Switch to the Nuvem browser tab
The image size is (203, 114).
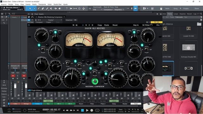[x=189, y=14]
